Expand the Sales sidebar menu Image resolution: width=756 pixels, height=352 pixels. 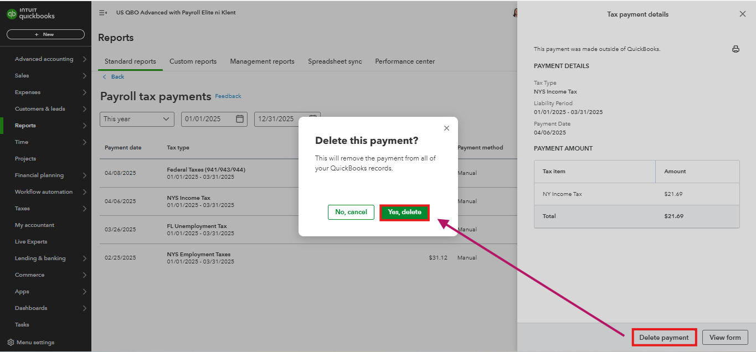pyautogui.click(x=84, y=76)
